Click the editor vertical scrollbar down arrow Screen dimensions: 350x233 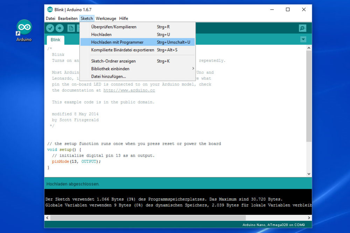pos(309,174)
